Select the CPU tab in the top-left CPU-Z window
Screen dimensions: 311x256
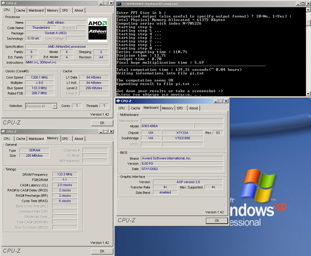(x=7, y=10)
